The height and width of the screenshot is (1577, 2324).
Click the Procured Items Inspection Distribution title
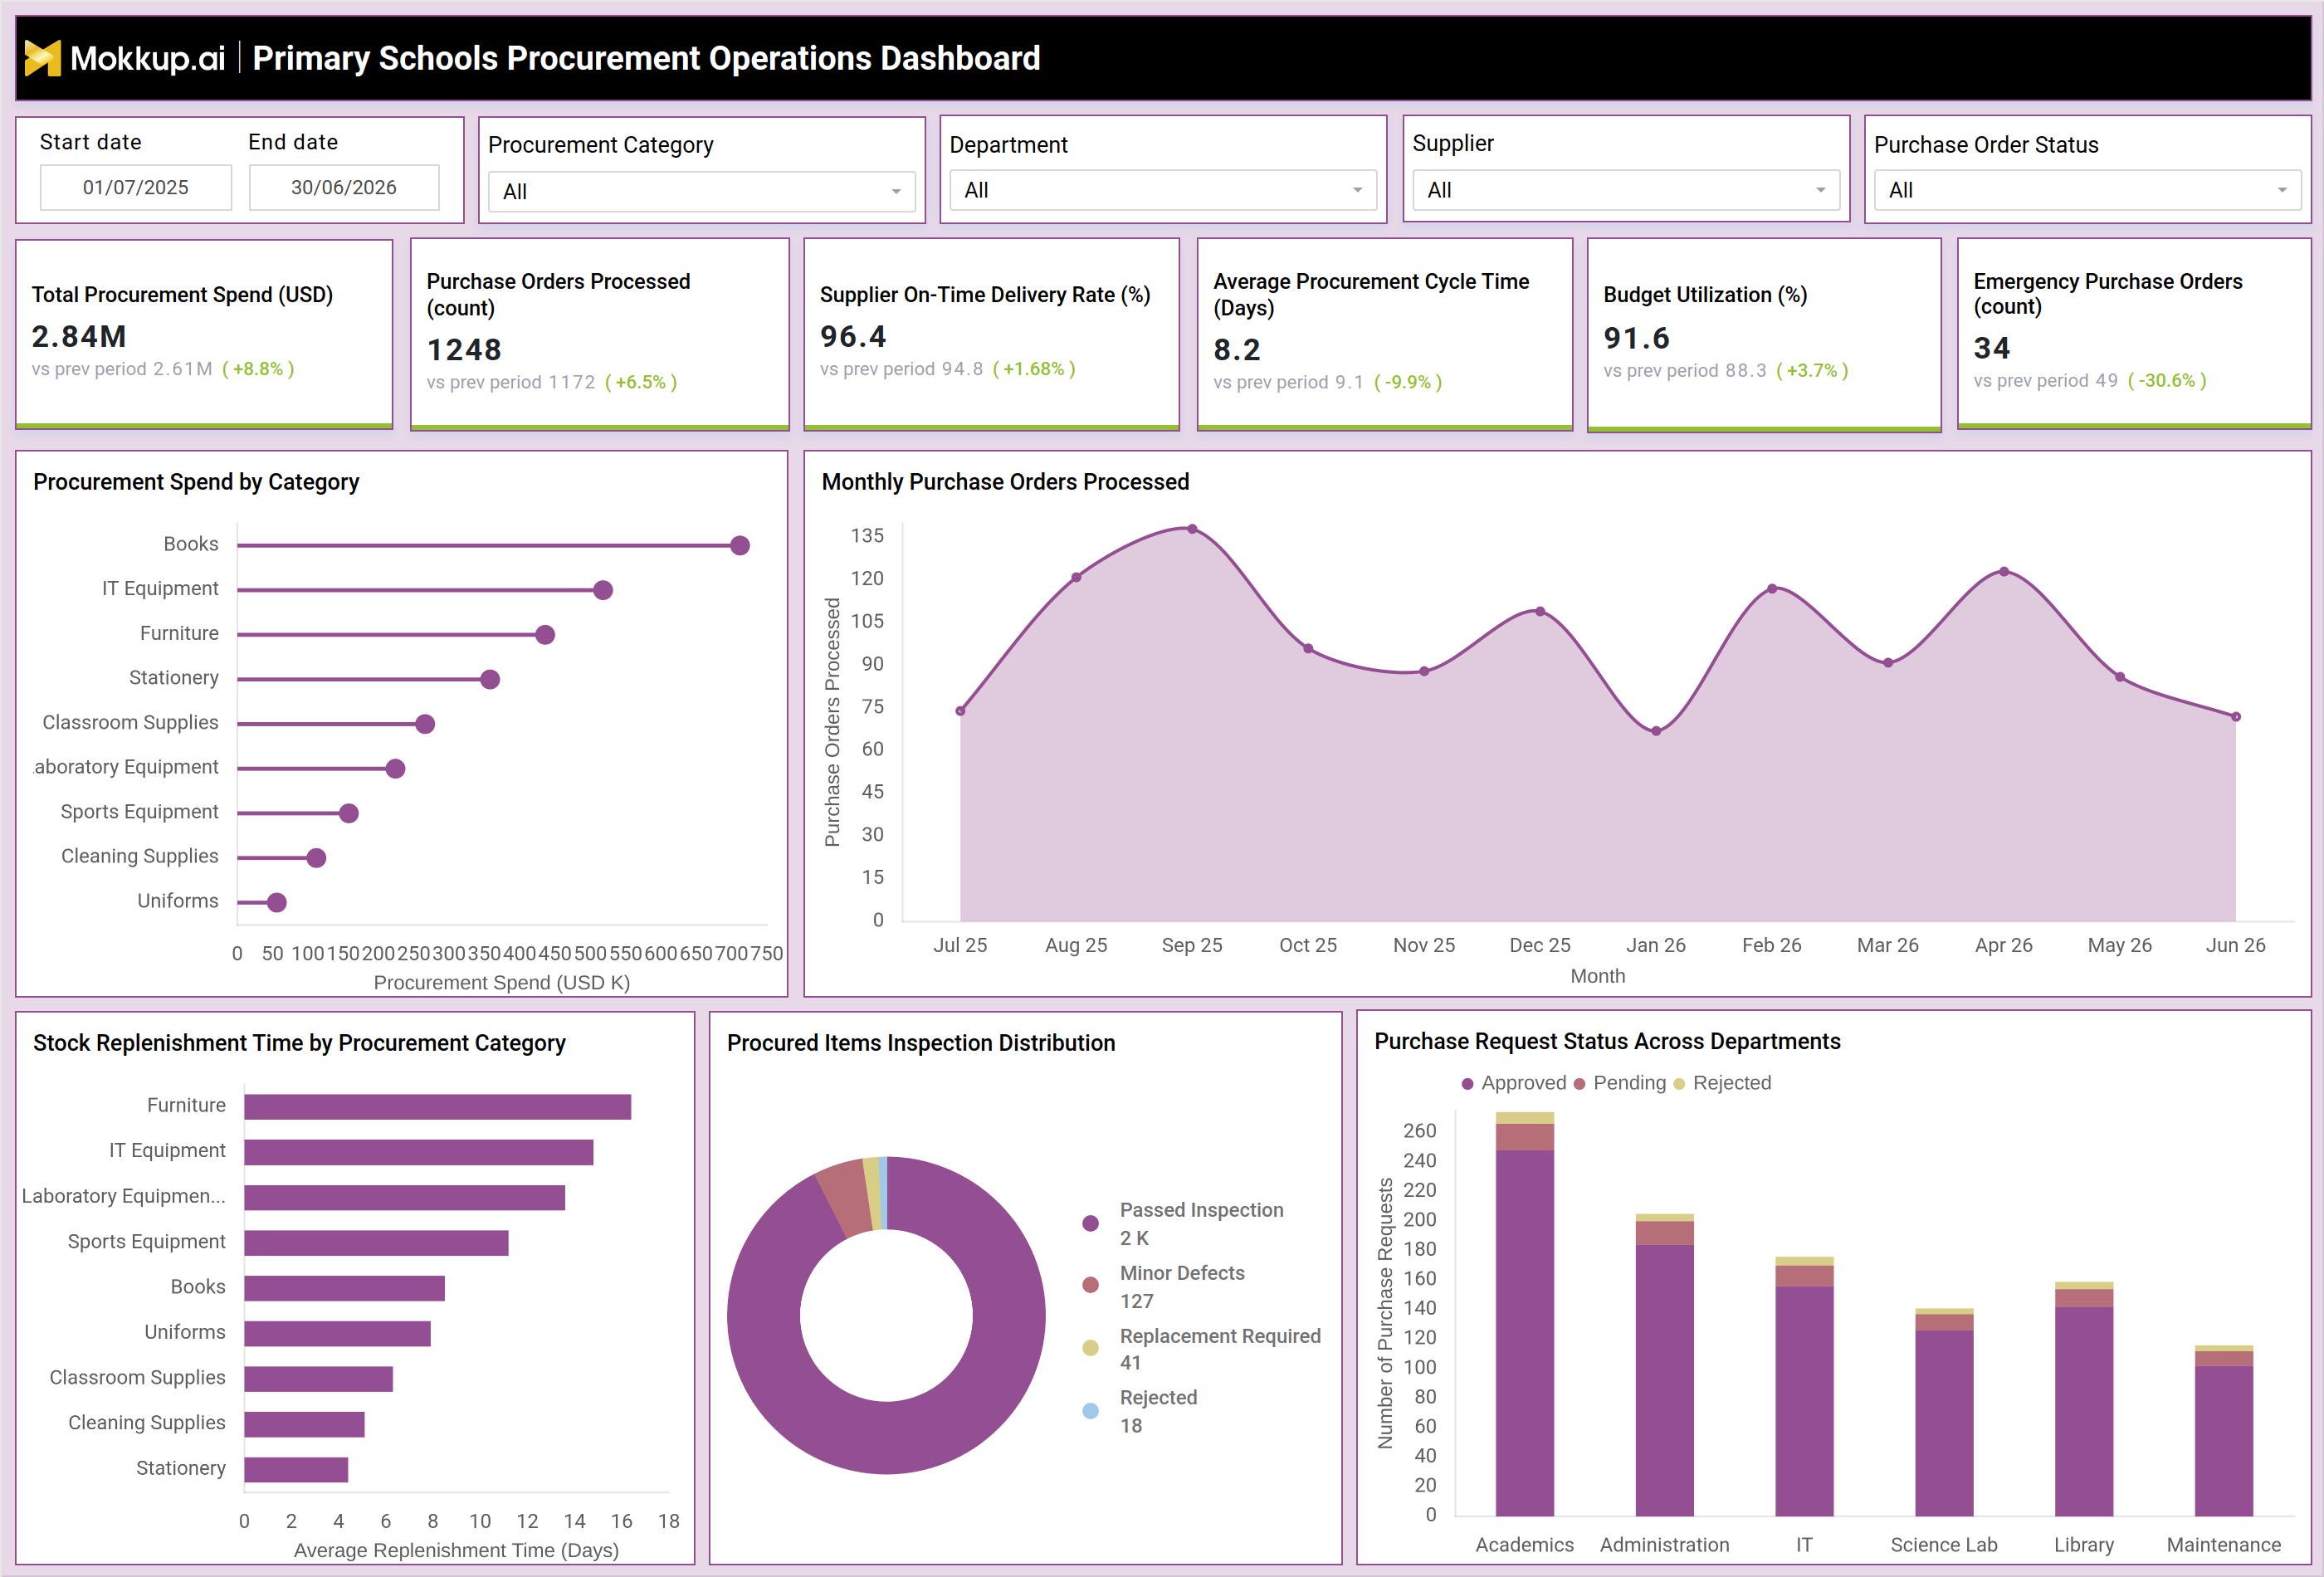[921, 1043]
